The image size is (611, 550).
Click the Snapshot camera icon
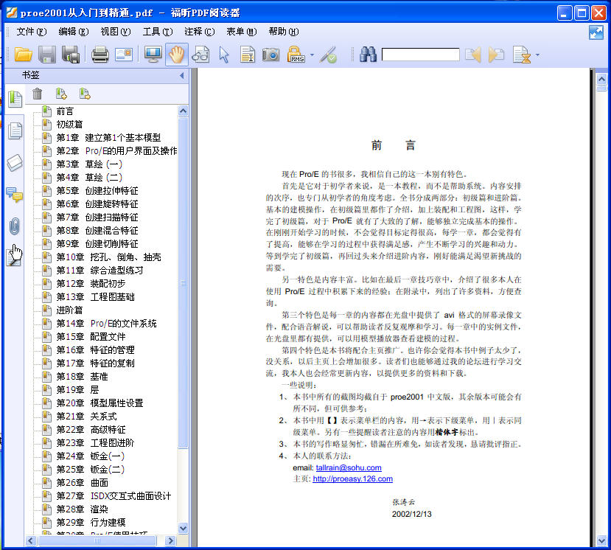point(270,55)
